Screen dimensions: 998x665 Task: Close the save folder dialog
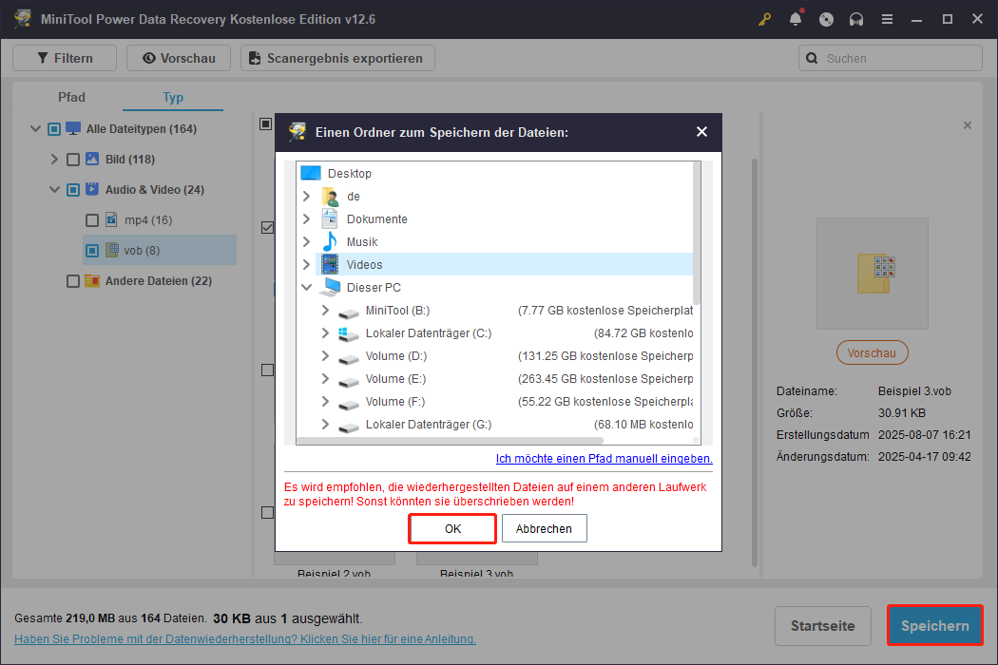(701, 132)
